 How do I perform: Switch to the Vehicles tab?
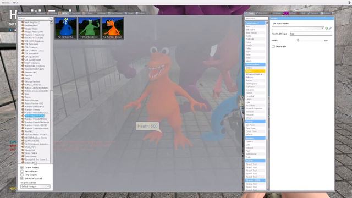pos(75,13)
